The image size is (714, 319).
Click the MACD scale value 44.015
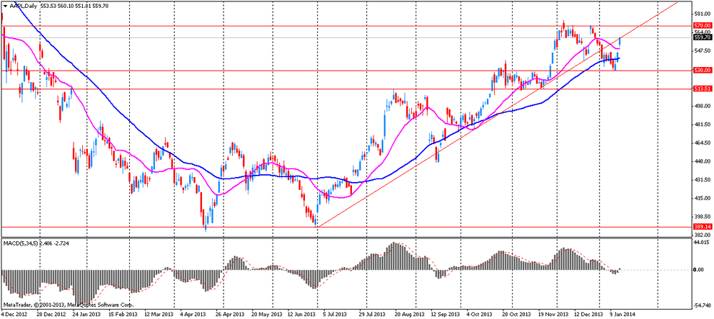(702, 244)
